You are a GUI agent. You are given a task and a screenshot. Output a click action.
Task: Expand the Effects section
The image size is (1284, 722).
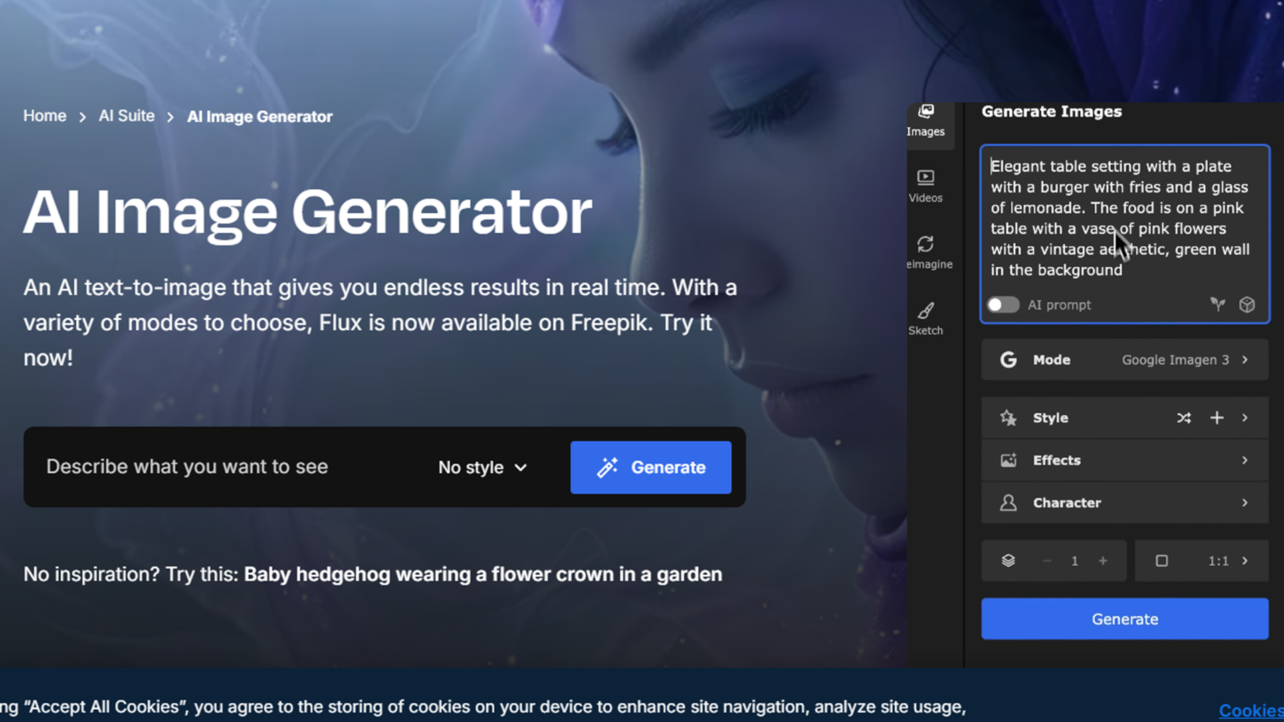click(1125, 460)
